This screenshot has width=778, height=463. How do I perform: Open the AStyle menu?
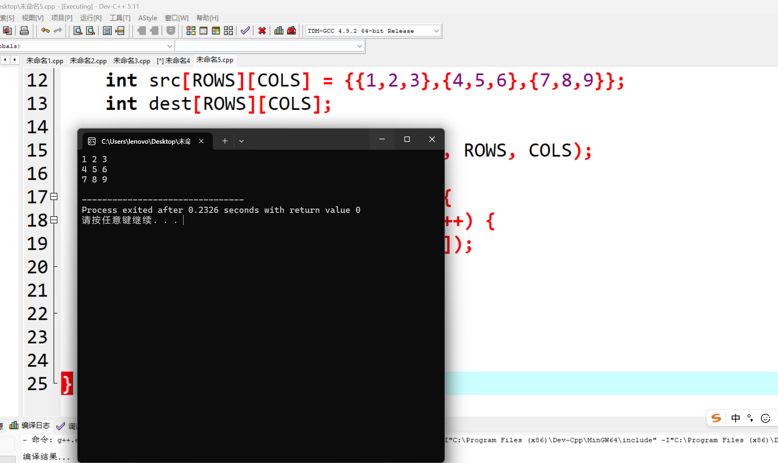pyautogui.click(x=147, y=18)
